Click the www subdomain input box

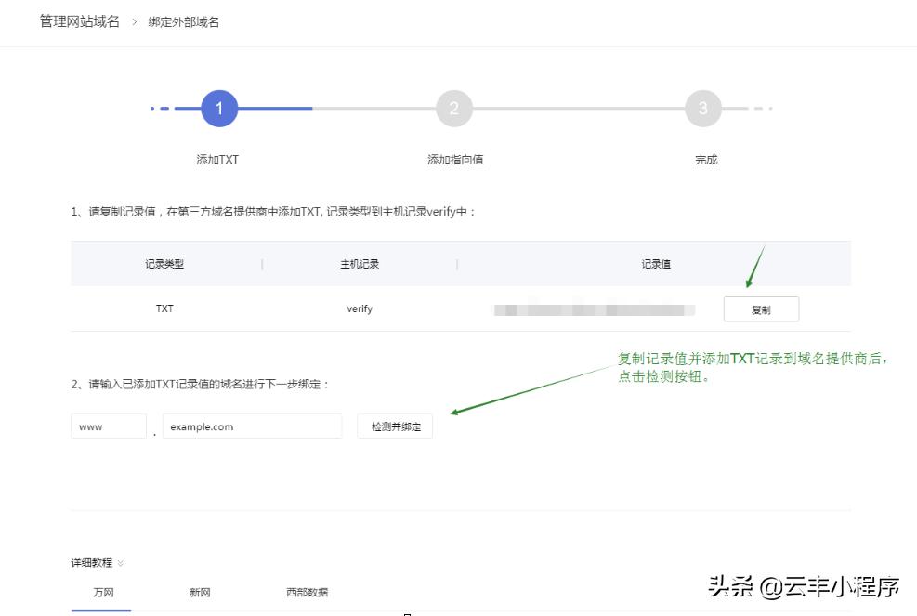click(108, 426)
